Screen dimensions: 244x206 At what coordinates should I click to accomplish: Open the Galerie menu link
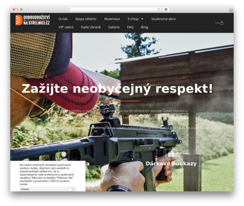(x=114, y=27)
